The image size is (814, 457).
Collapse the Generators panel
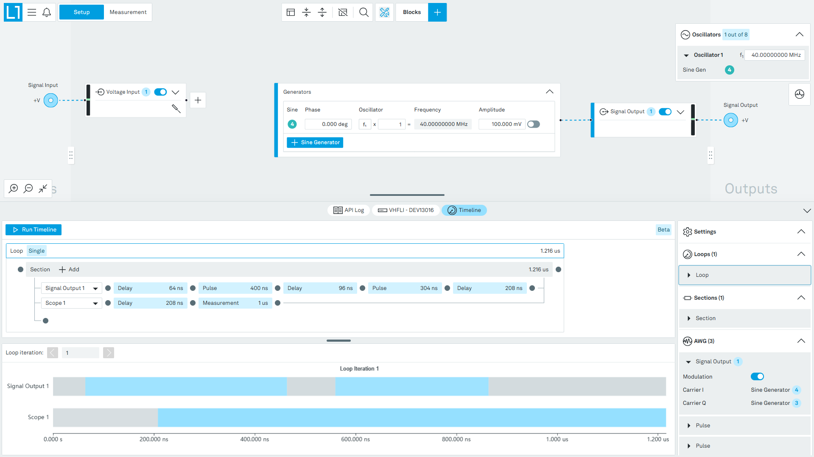pyautogui.click(x=549, y=92)
